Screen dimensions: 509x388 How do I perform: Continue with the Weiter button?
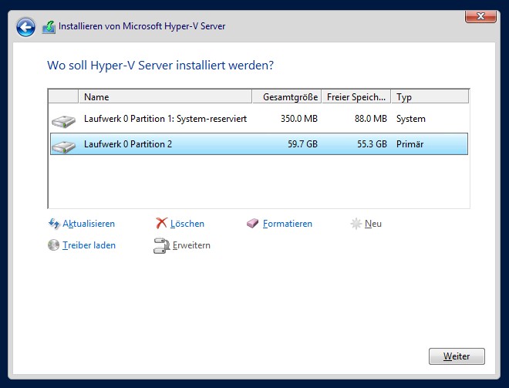(457, 356)
